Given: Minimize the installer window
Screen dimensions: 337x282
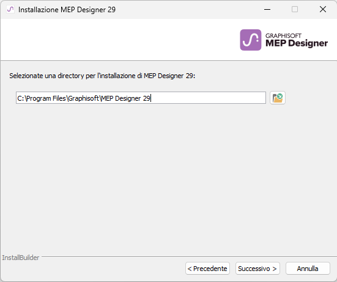Looking at the screenshot, I should (267, 9).
